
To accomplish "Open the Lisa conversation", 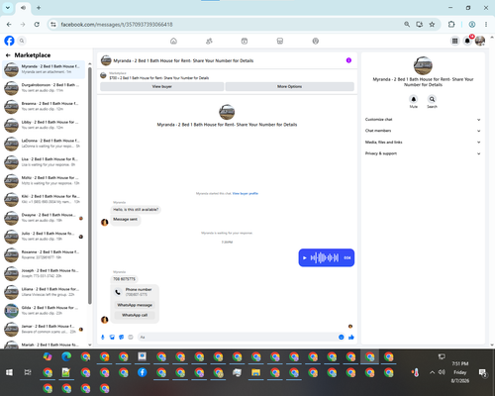I will (x=44, y=161).
